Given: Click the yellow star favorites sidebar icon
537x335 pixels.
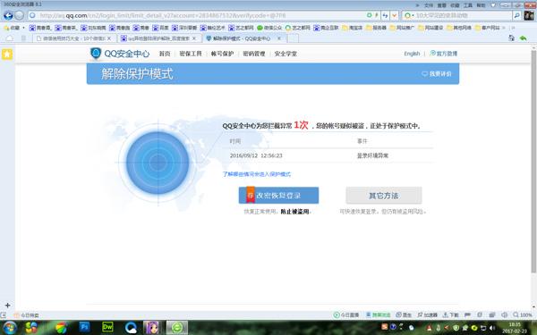Looking at the screenshot, I should [7, 54].
